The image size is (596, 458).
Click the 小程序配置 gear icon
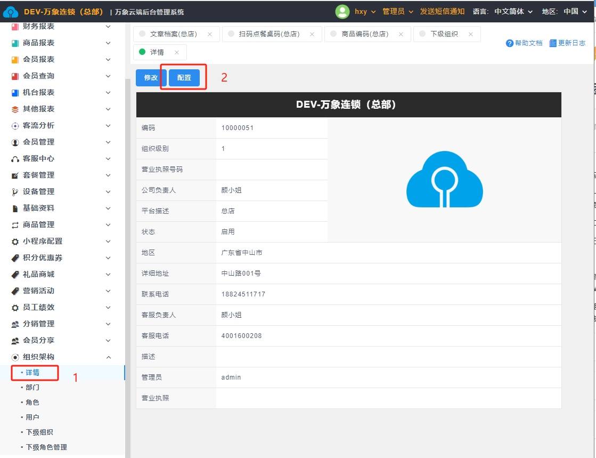[15, 242]
